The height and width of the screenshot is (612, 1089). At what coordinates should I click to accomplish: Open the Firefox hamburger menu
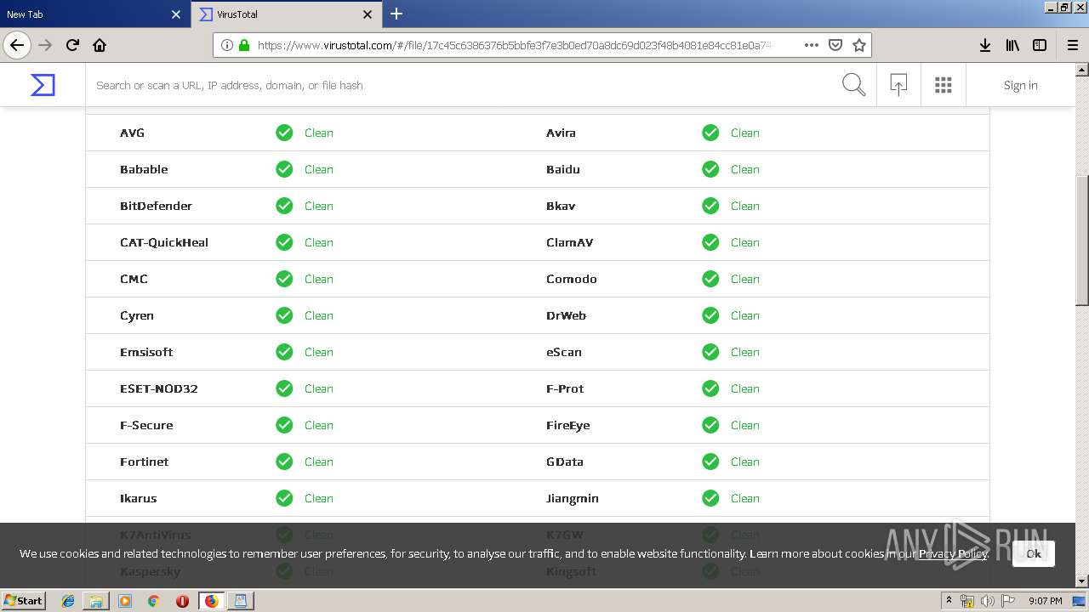pyautogui.click(x=1072, y=45)
